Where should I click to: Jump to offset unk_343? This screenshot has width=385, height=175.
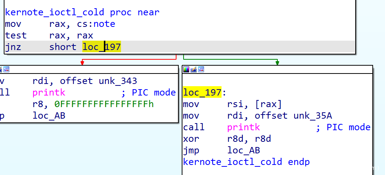click(117, 81)
